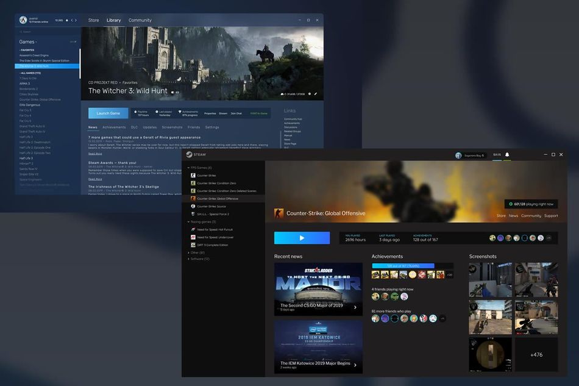
Task: Click Properties in the Witcher action bar
Action: click(x=210, y=113)
